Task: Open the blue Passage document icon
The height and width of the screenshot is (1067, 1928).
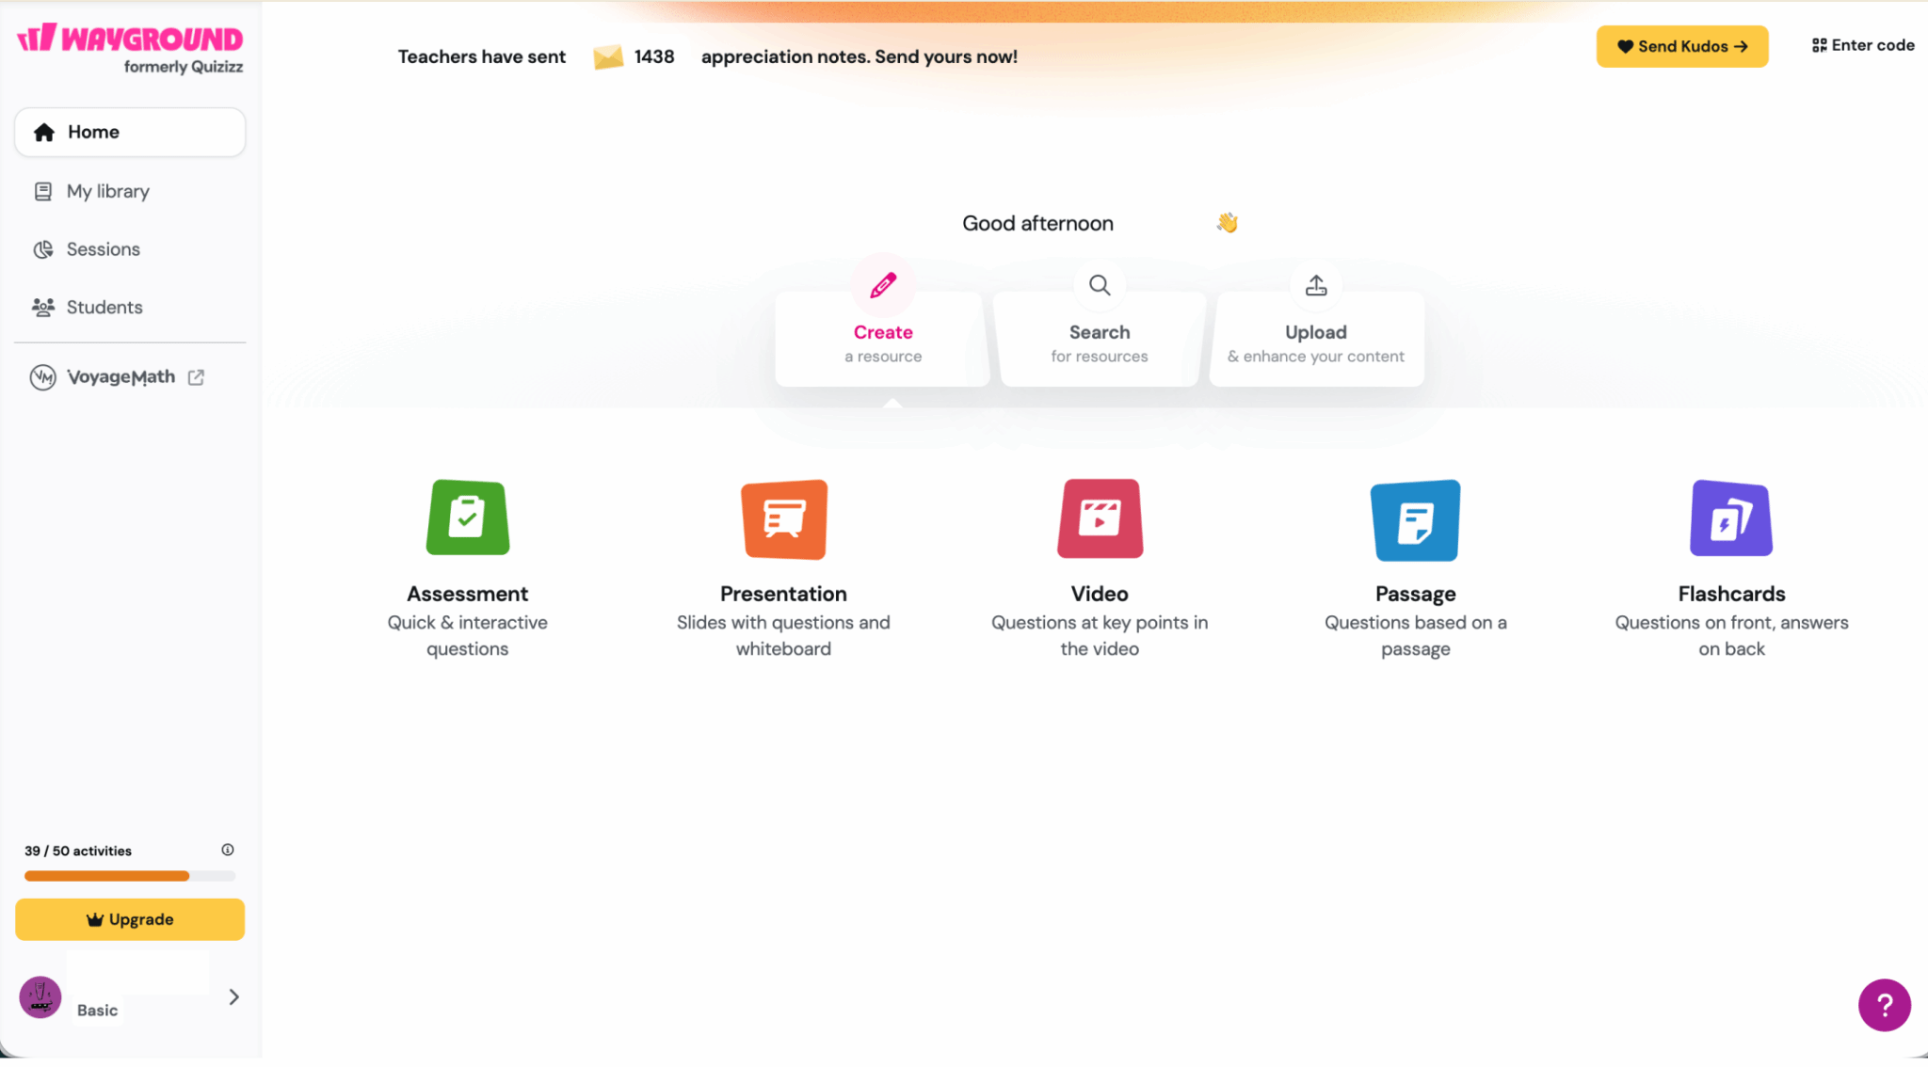Action: click(x=1415, y=520)
